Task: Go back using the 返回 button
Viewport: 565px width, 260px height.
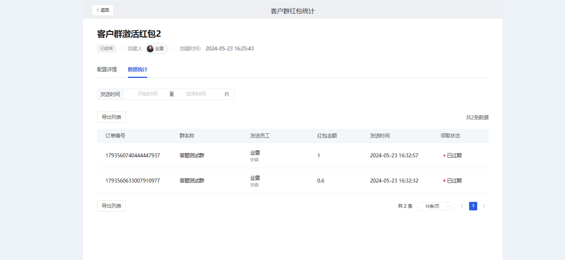Action: (103, 10)
